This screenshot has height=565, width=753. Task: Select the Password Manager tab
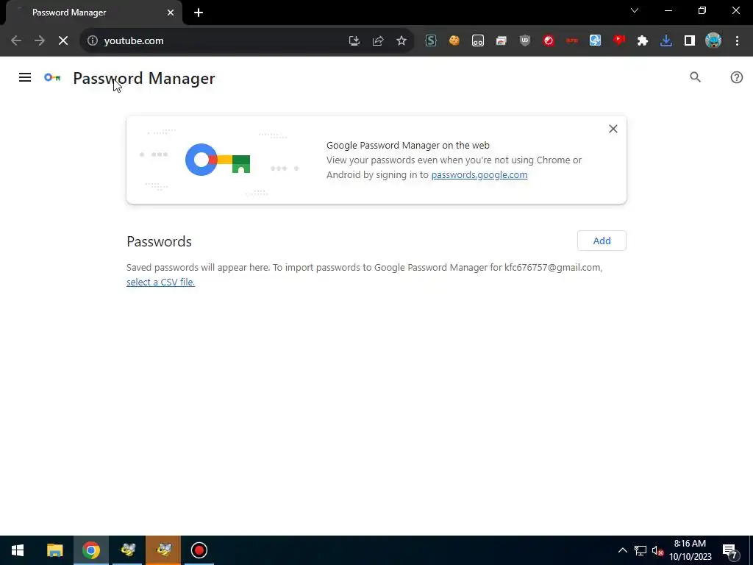click(93, 13)
